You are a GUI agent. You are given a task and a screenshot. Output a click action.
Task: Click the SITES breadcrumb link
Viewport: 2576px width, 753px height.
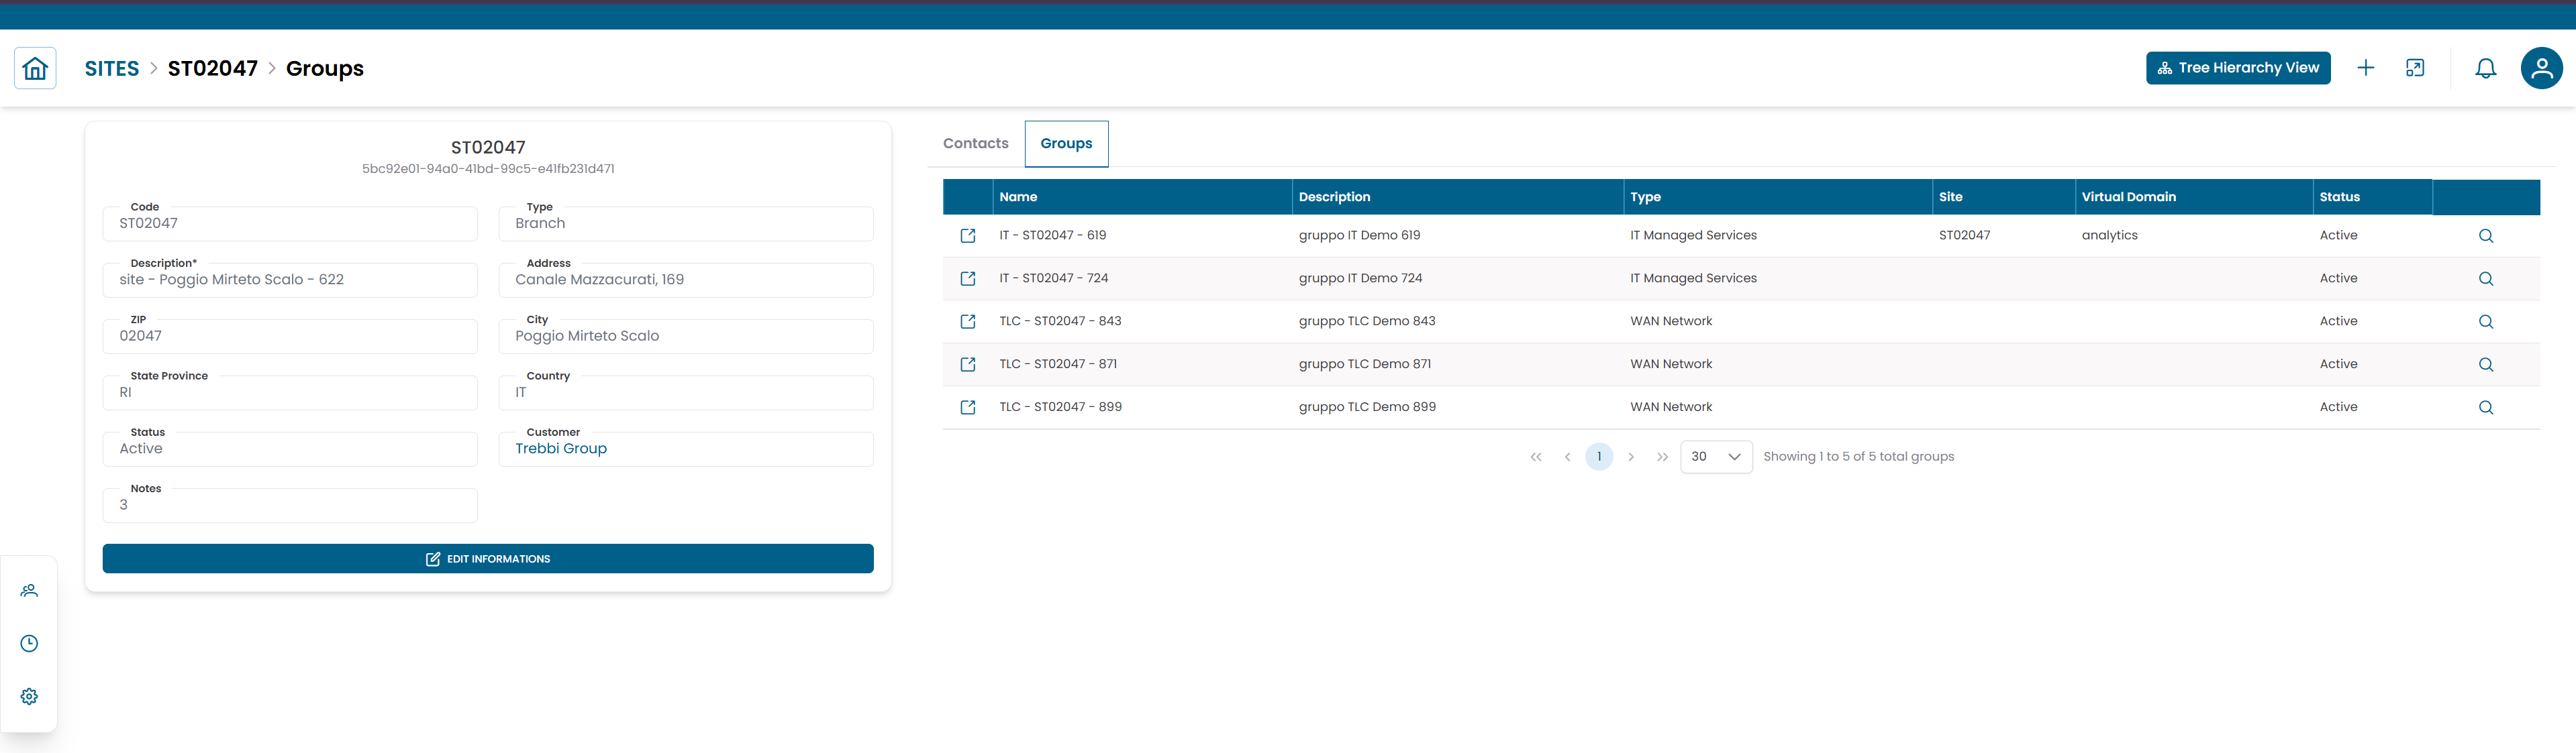[x=112, y=68]
